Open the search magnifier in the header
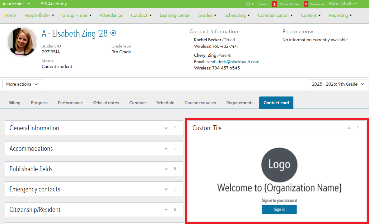This screenshot has width=369, height=224. coord(247,4)
